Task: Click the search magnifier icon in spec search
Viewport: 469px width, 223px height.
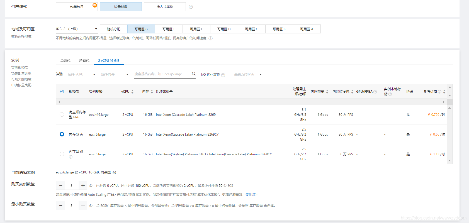Action: coord(194,74)
